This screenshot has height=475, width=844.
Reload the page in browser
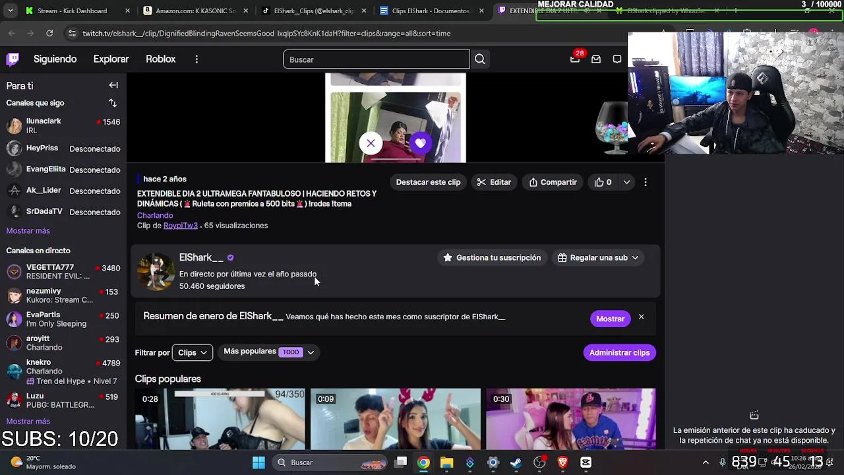(x=49, y=33)
